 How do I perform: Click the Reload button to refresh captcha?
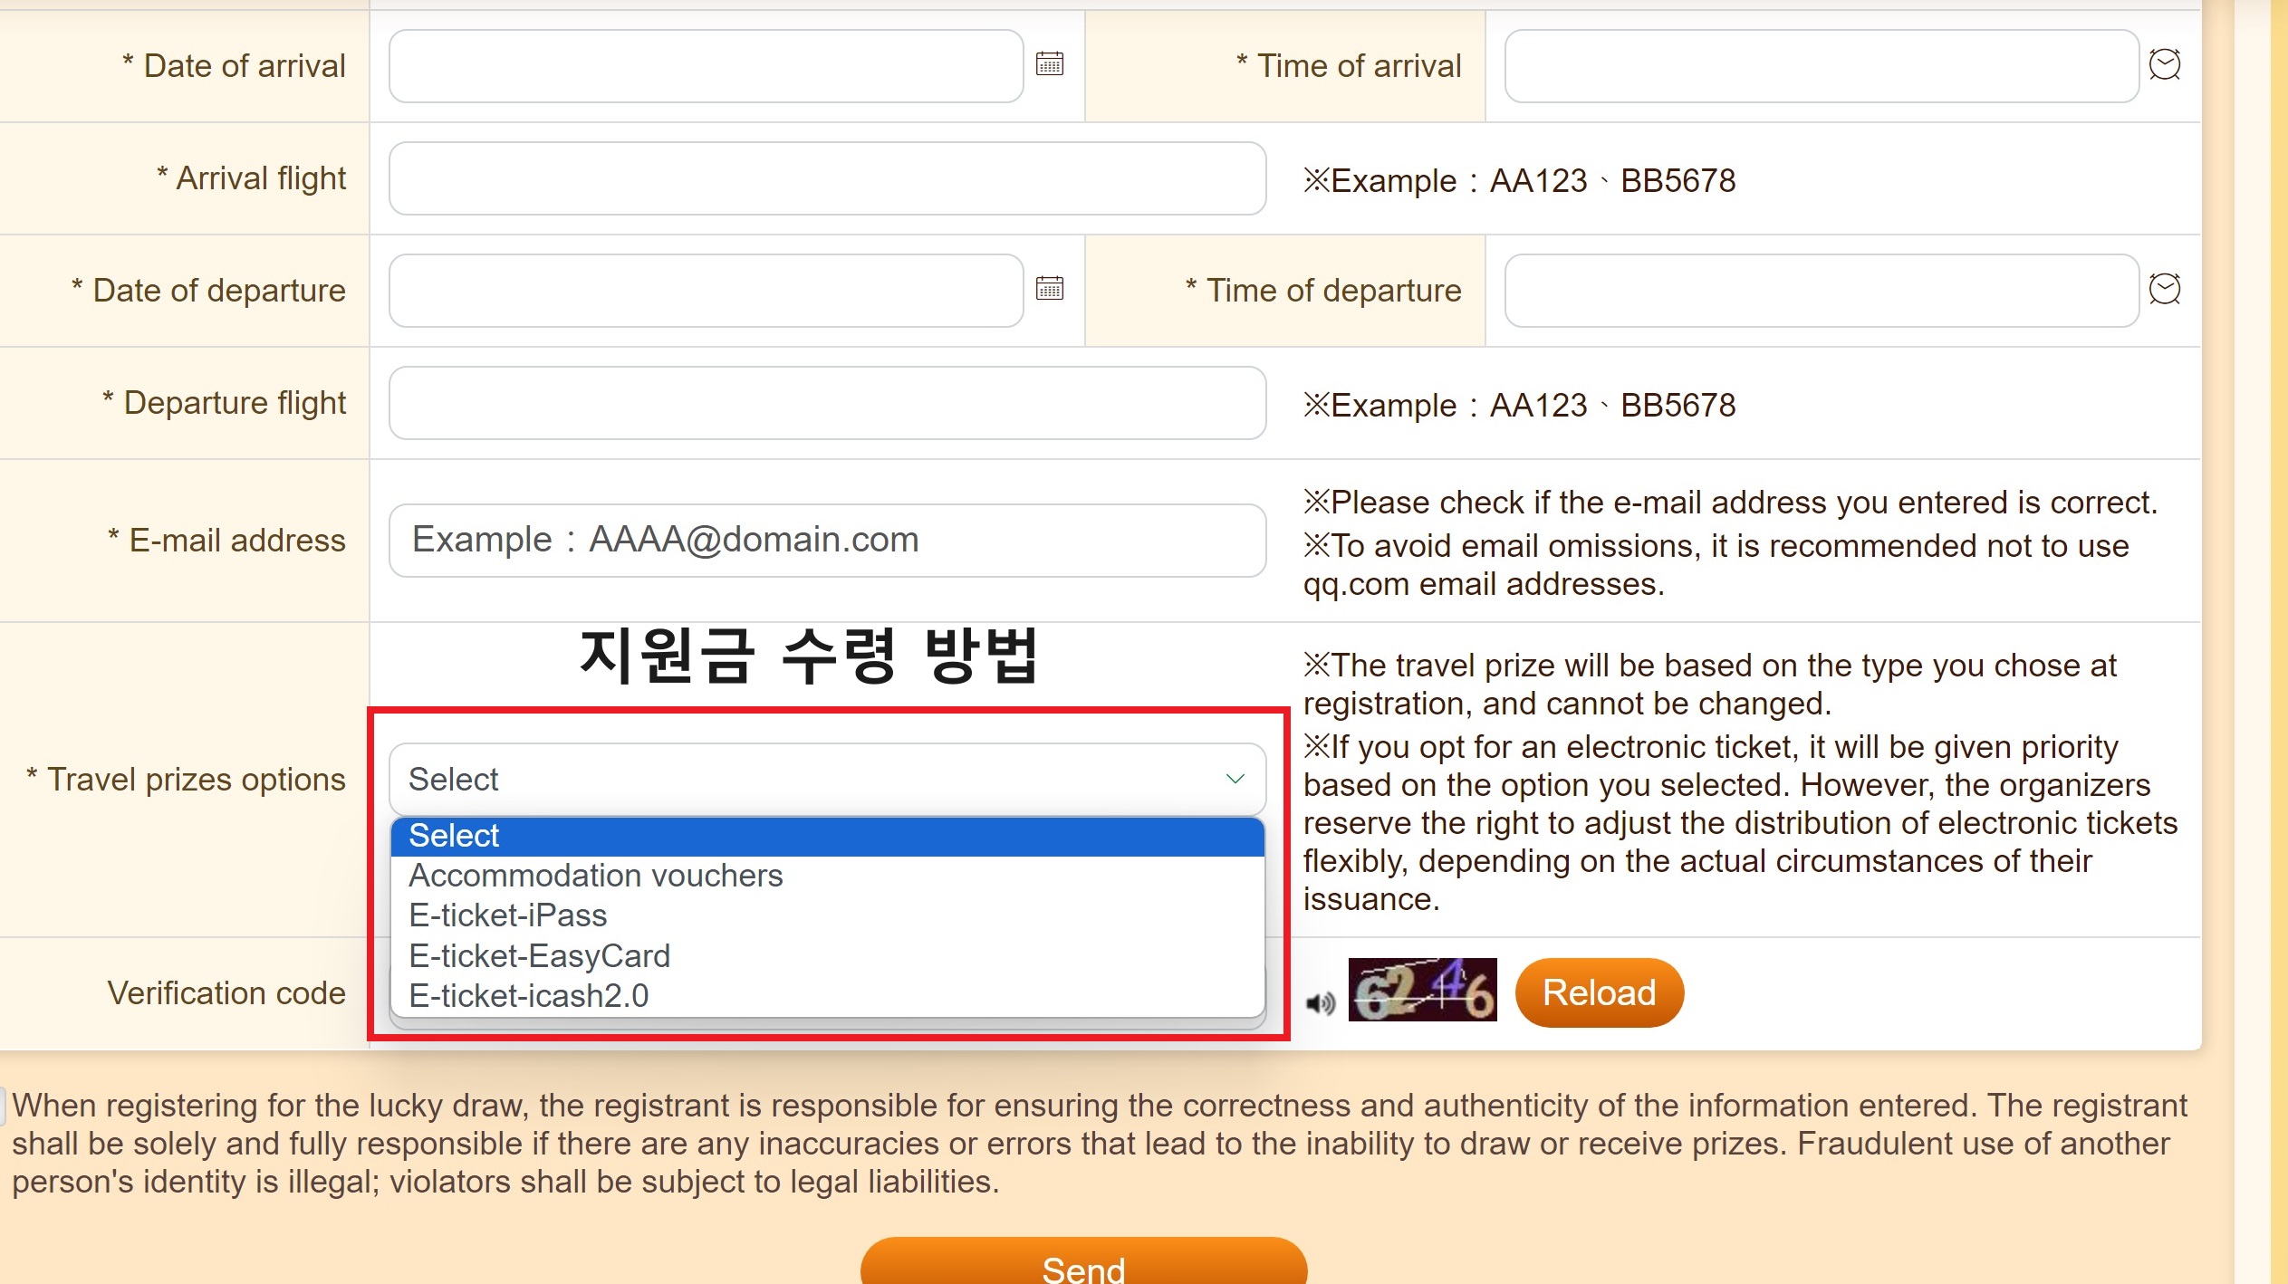click(1599, 992)
